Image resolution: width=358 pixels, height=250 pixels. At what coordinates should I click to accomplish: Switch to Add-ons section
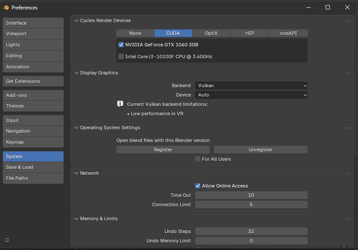[33, 95]
